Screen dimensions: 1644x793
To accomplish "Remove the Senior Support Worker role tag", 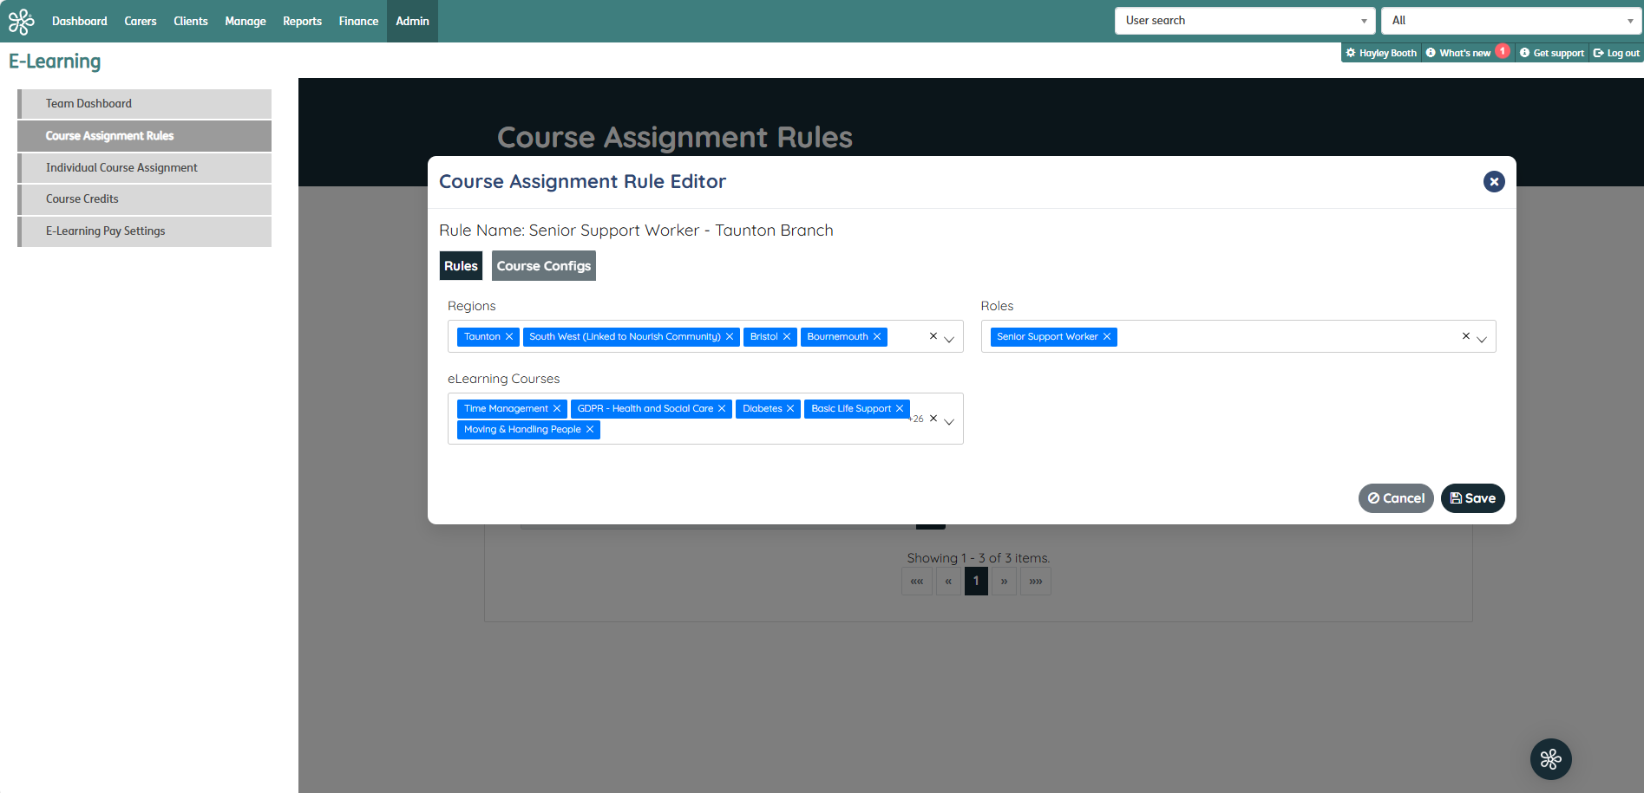I will click(1106, 336).
